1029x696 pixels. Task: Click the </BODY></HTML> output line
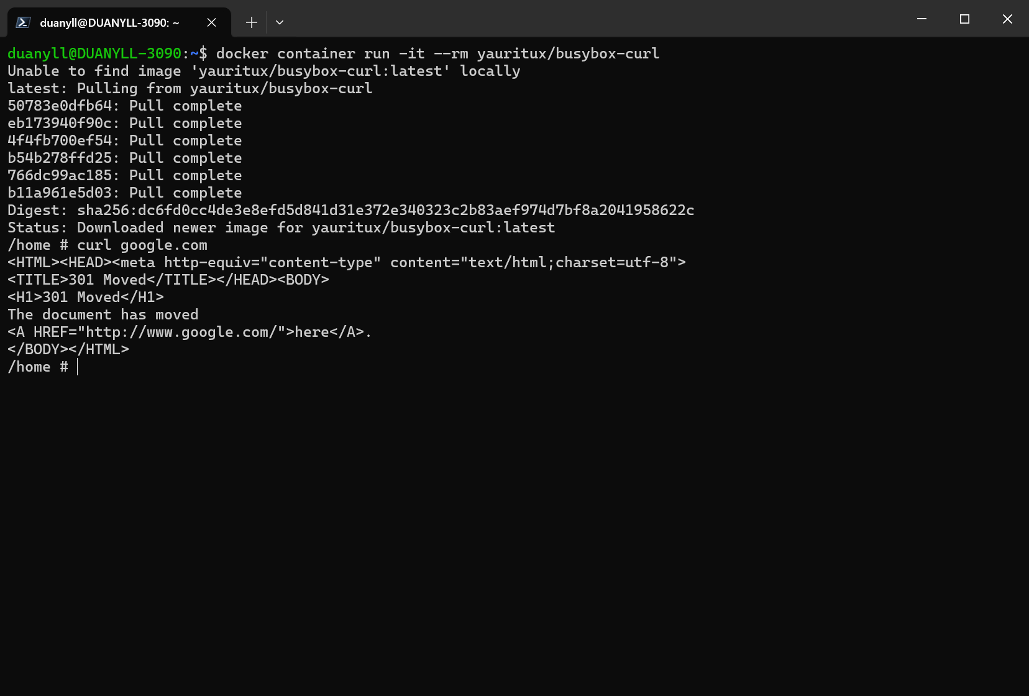click(x=67, y=349)
